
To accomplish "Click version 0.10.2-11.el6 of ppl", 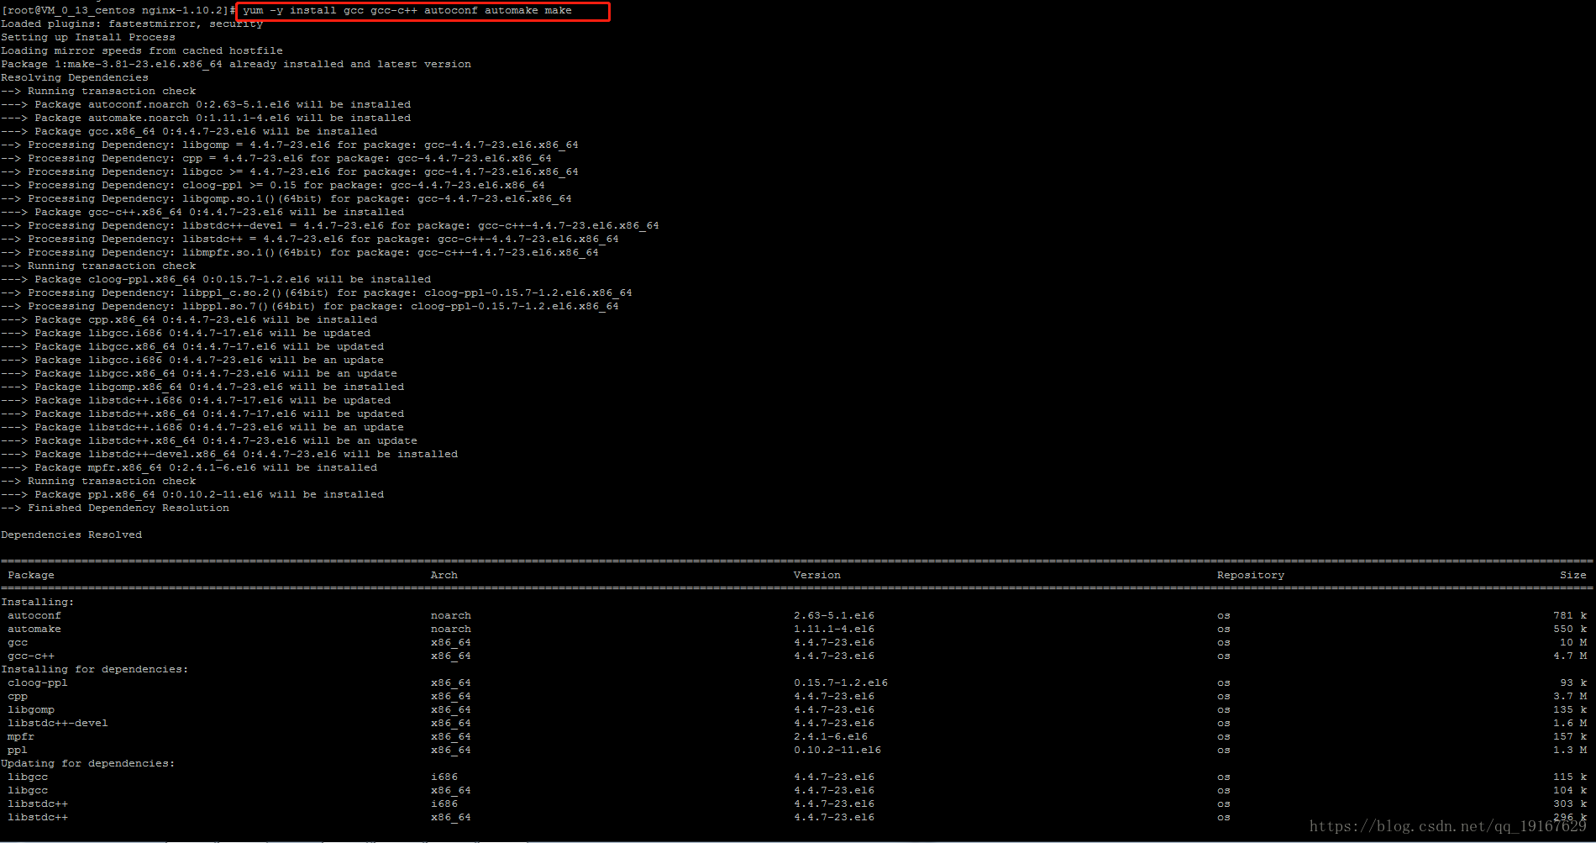I will 837,751.
